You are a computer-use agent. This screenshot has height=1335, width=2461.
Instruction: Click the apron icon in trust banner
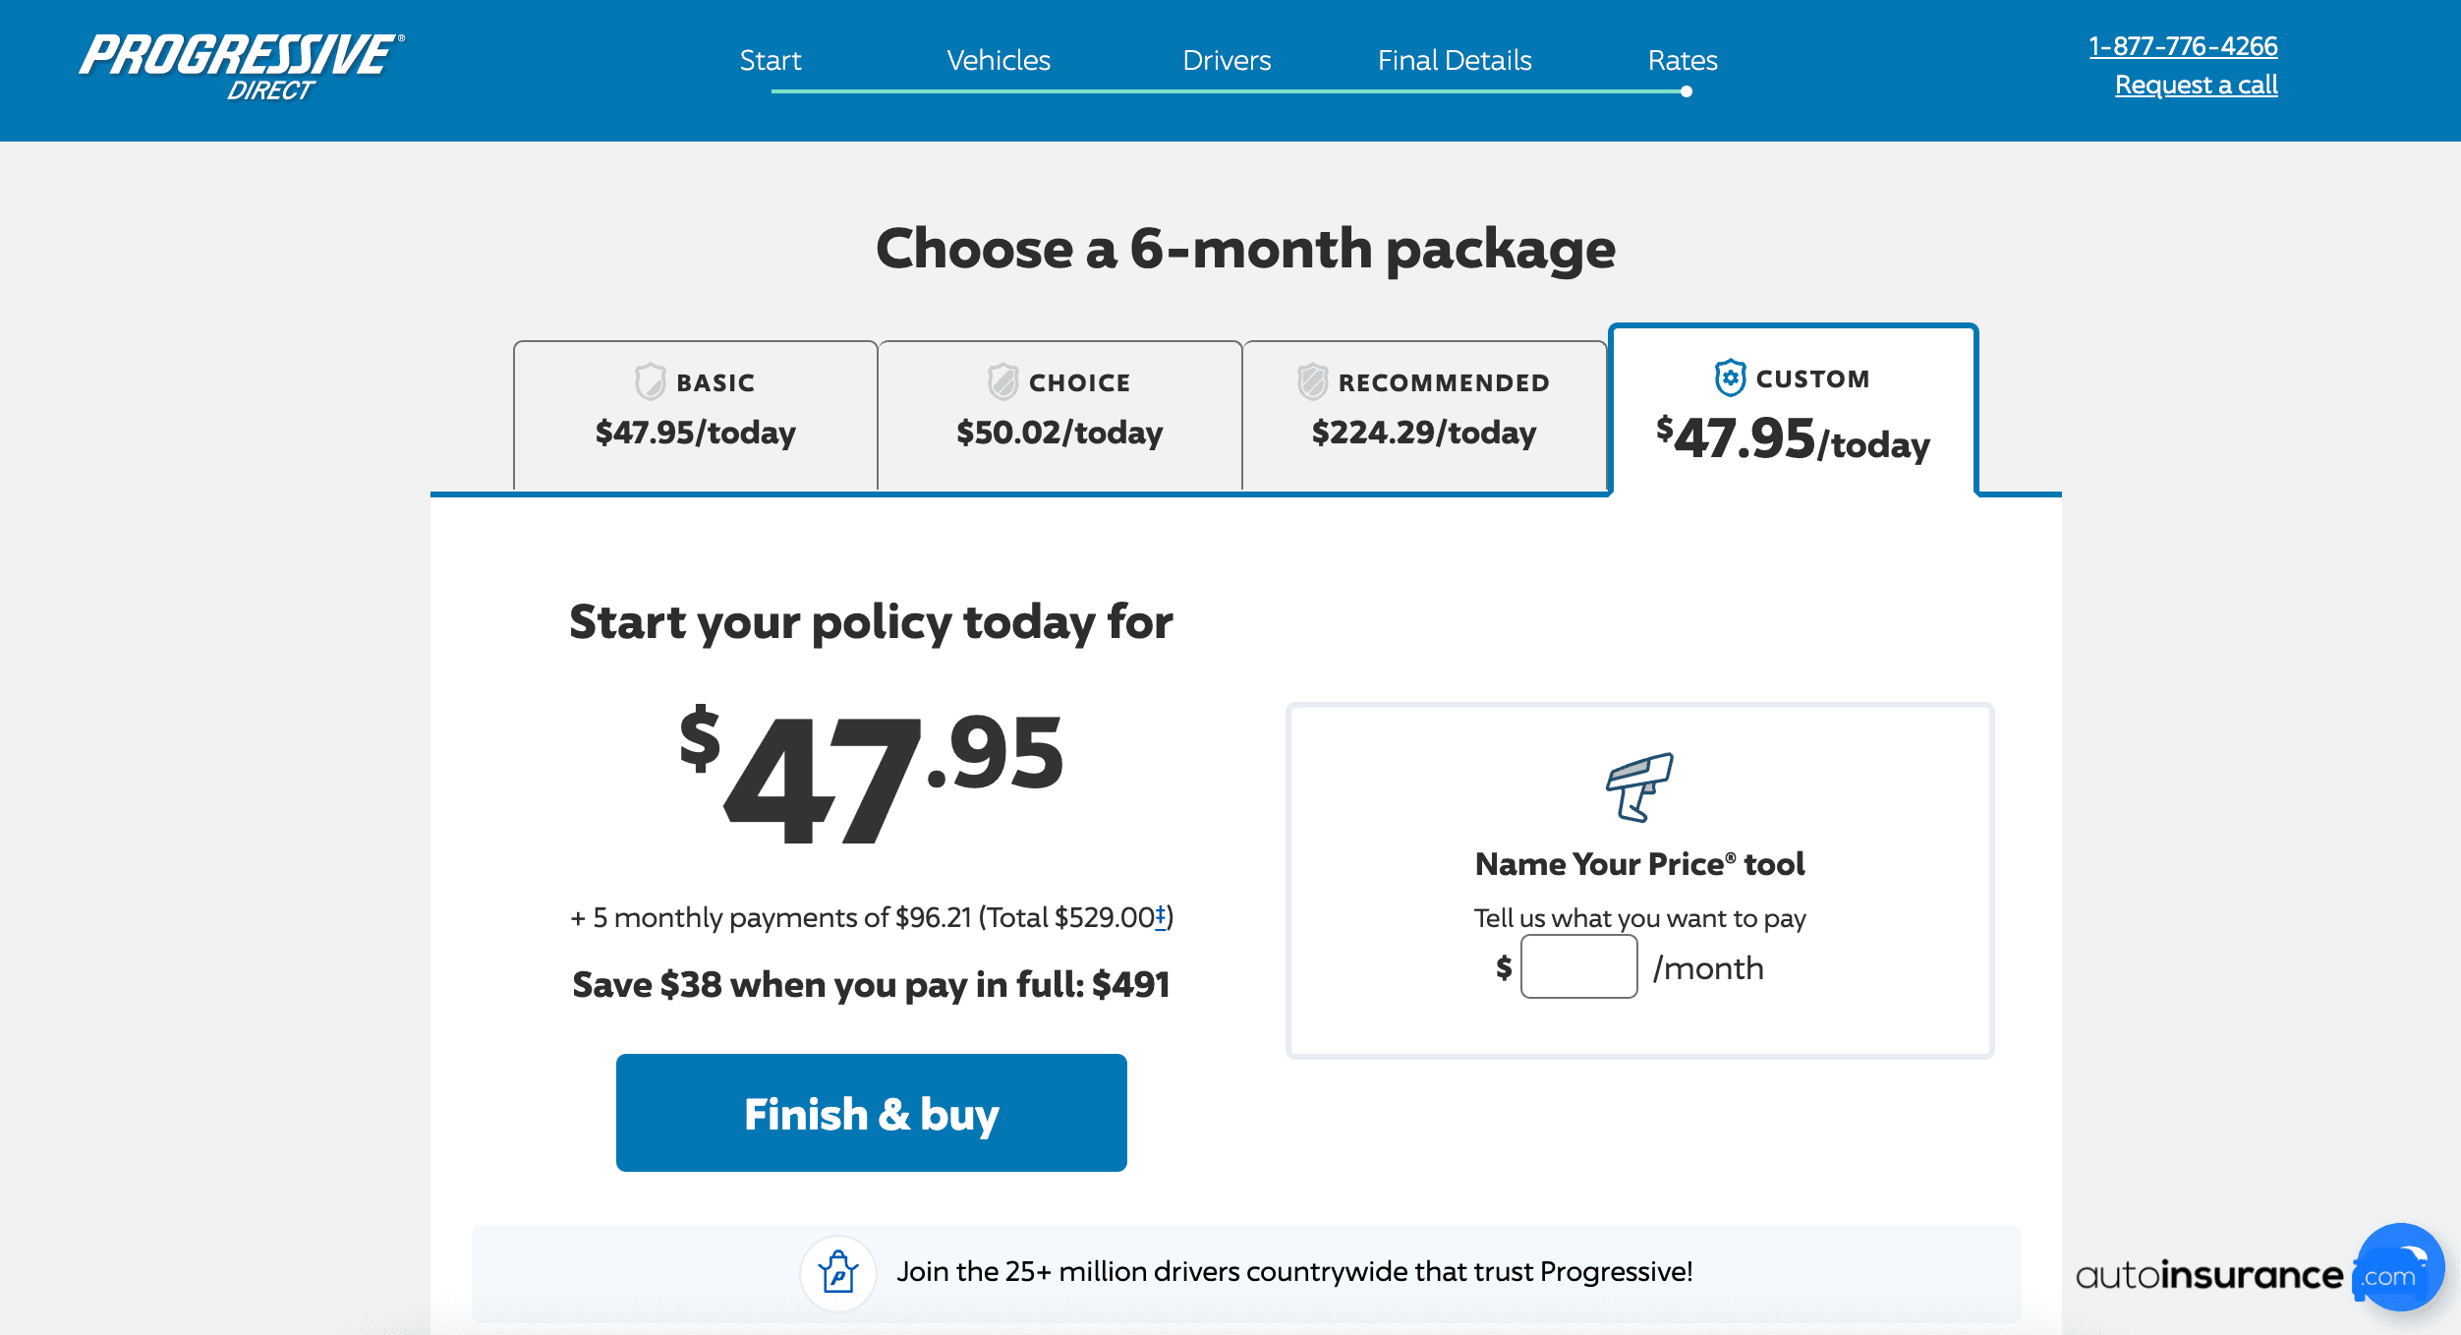pos(838,1272)
